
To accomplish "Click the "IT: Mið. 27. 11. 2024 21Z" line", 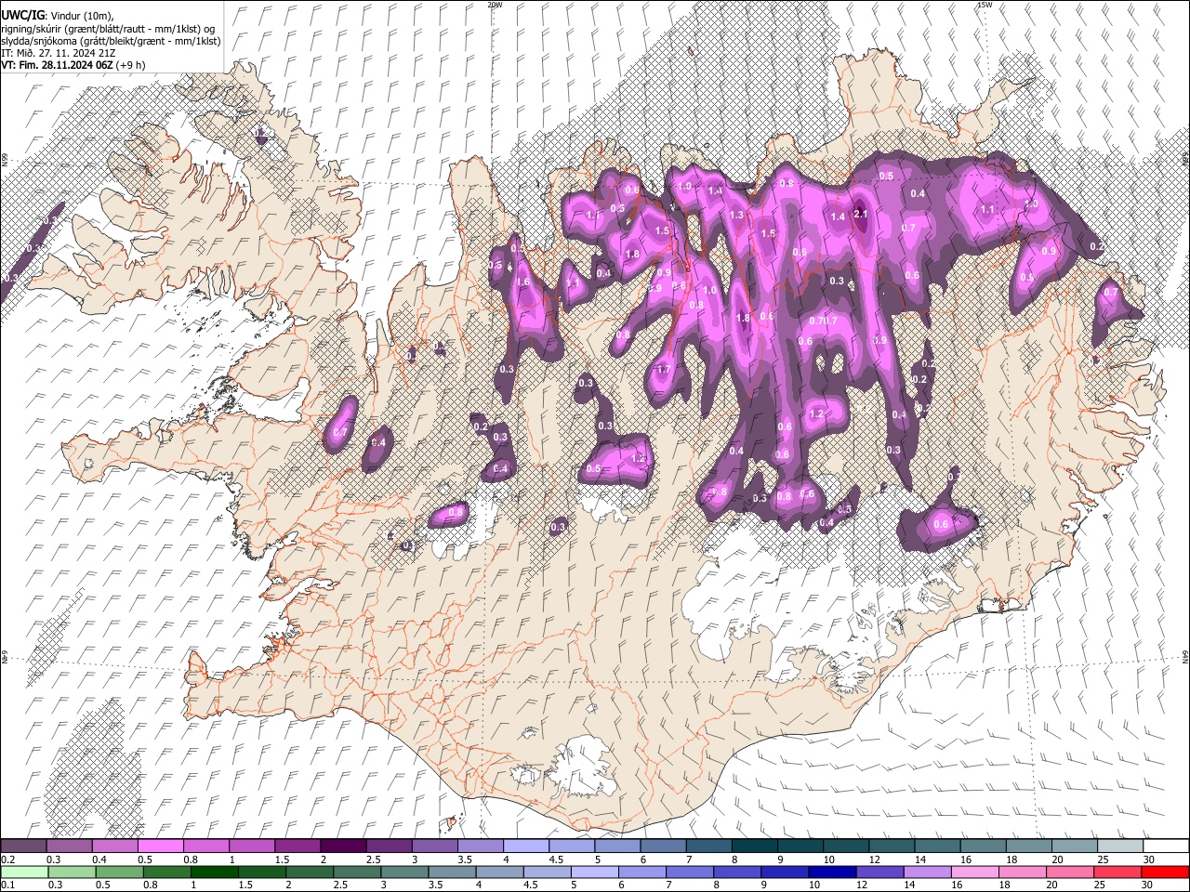I will (x=59, y=53).
